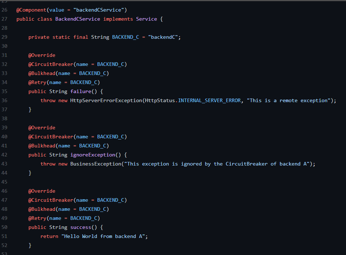Click the @Retry annotation on line 34
This screenshot has height=255, width=346.
tap(38, 82)
